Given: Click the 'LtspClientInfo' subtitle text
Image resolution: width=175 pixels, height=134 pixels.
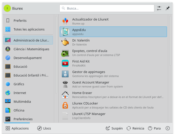Looking at the screenshot, I should point(81,118).
